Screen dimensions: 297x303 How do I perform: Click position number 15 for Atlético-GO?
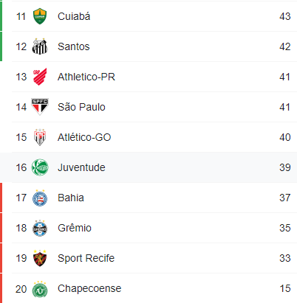[21, 137]
